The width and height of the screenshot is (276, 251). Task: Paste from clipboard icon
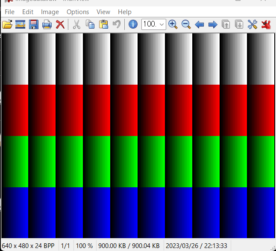pos(103,24)
